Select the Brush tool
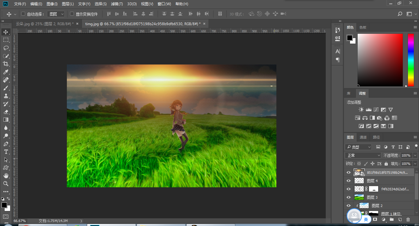This screenshot has height=226, width=419. click(x=6, y=88)
